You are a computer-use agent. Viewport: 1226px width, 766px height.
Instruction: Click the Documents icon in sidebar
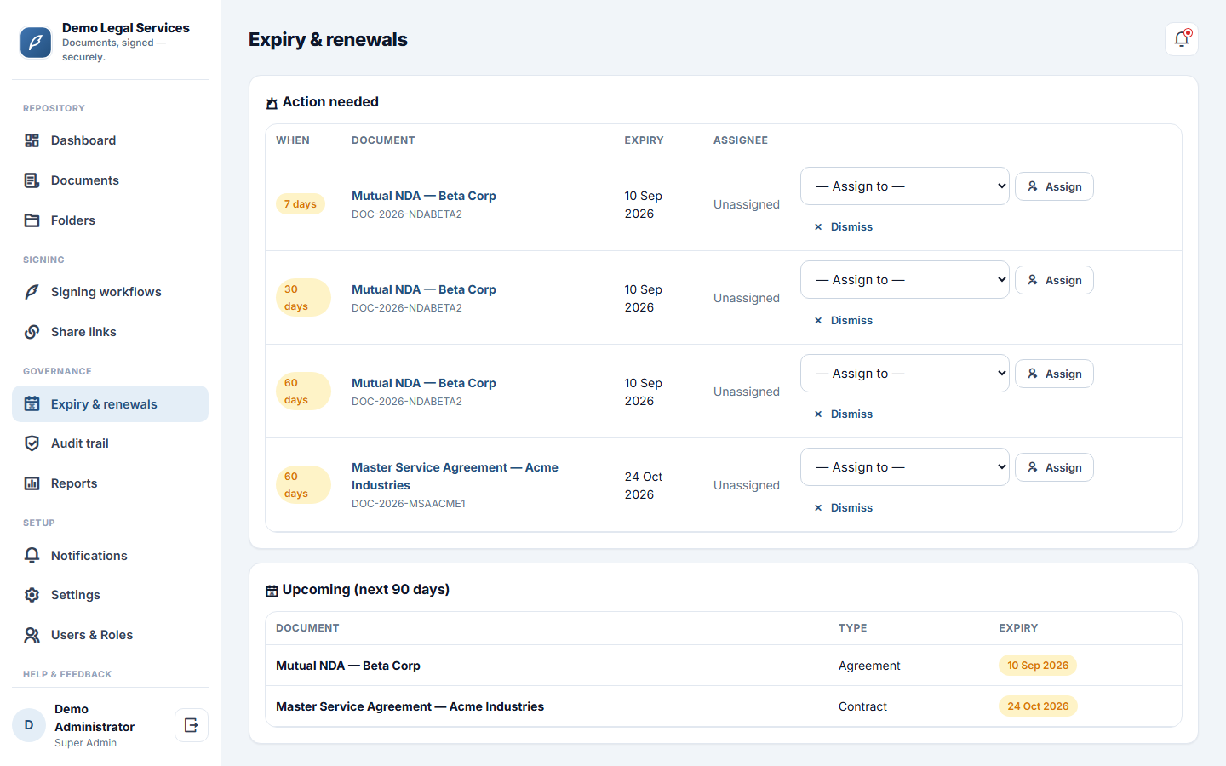32,180
